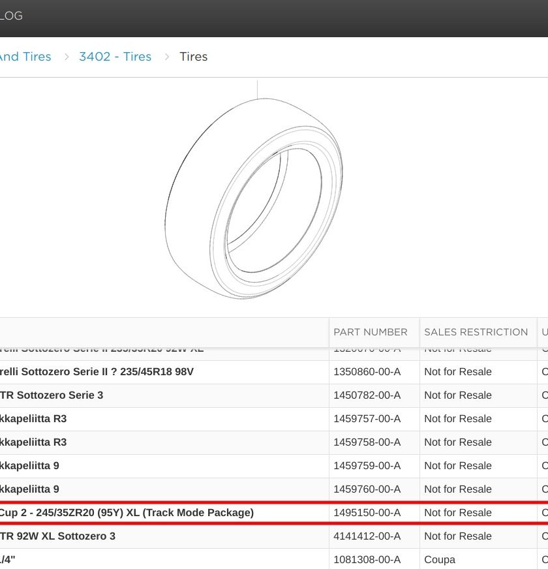The width and height of the screenshot is (548, 569).
Task: Click the 'Cup 2 - 245/35ZR20 (95Y) XL' row
Action: coord(274,513)
